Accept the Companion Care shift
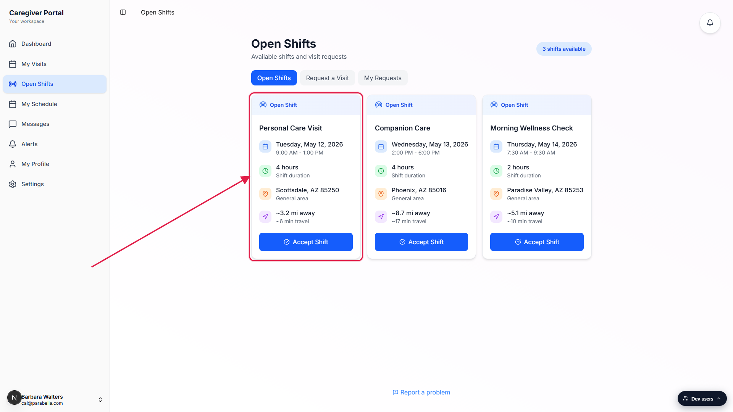This screenshot has width=733, height=412. coord(421,242)
